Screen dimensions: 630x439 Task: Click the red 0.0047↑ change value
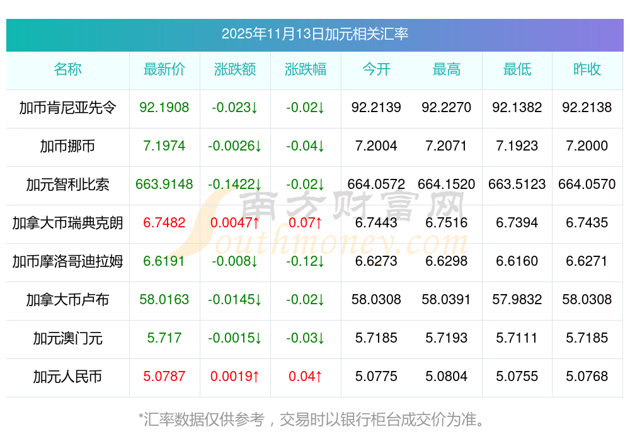coord(234,223)
